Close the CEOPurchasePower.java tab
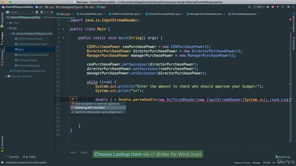The height and width of the screenshot is (166, 296). pos(142,14)
